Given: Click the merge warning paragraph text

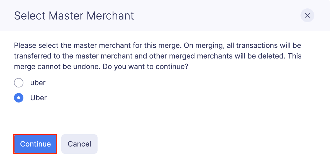Looking at the screenshot, I should (x=157, y=56).
